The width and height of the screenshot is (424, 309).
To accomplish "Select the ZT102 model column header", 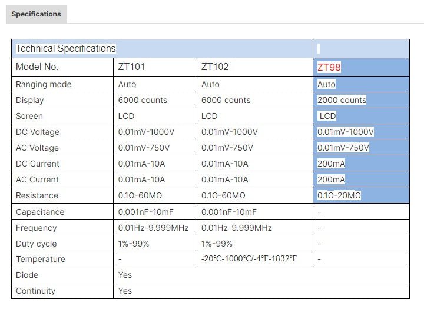I will [215, 67].
